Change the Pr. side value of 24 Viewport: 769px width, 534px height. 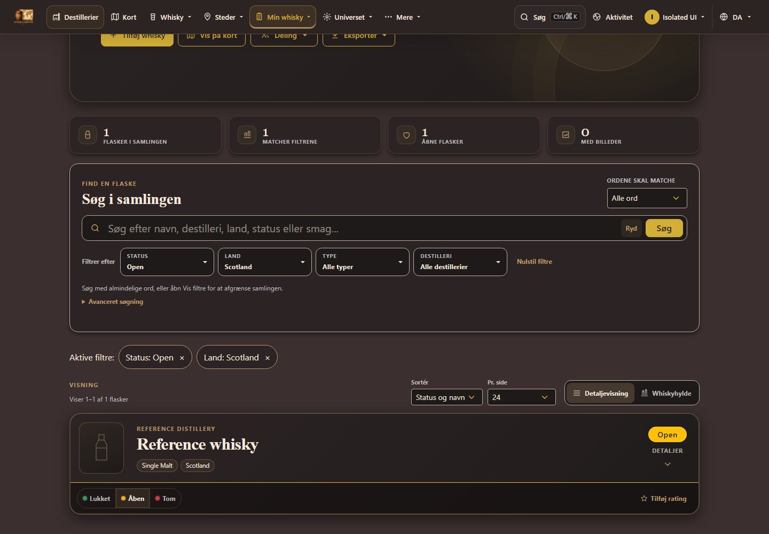click(522, 397)
